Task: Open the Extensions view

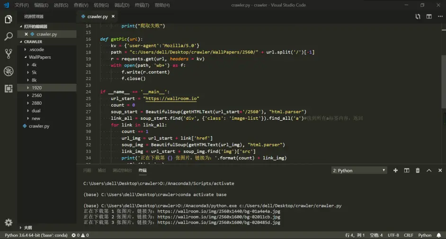Action: [9, 89]
